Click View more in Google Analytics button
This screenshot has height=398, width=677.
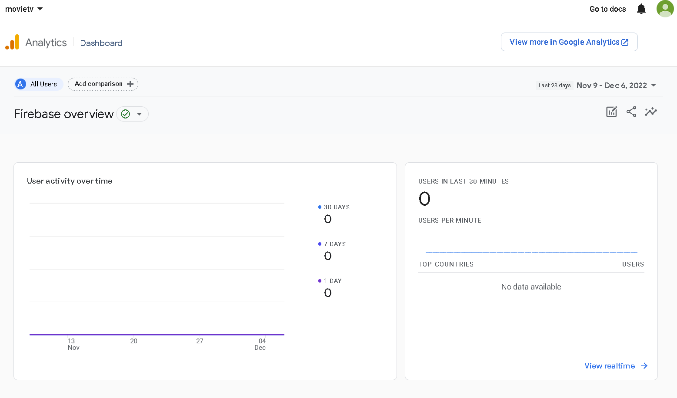[569, 42]
